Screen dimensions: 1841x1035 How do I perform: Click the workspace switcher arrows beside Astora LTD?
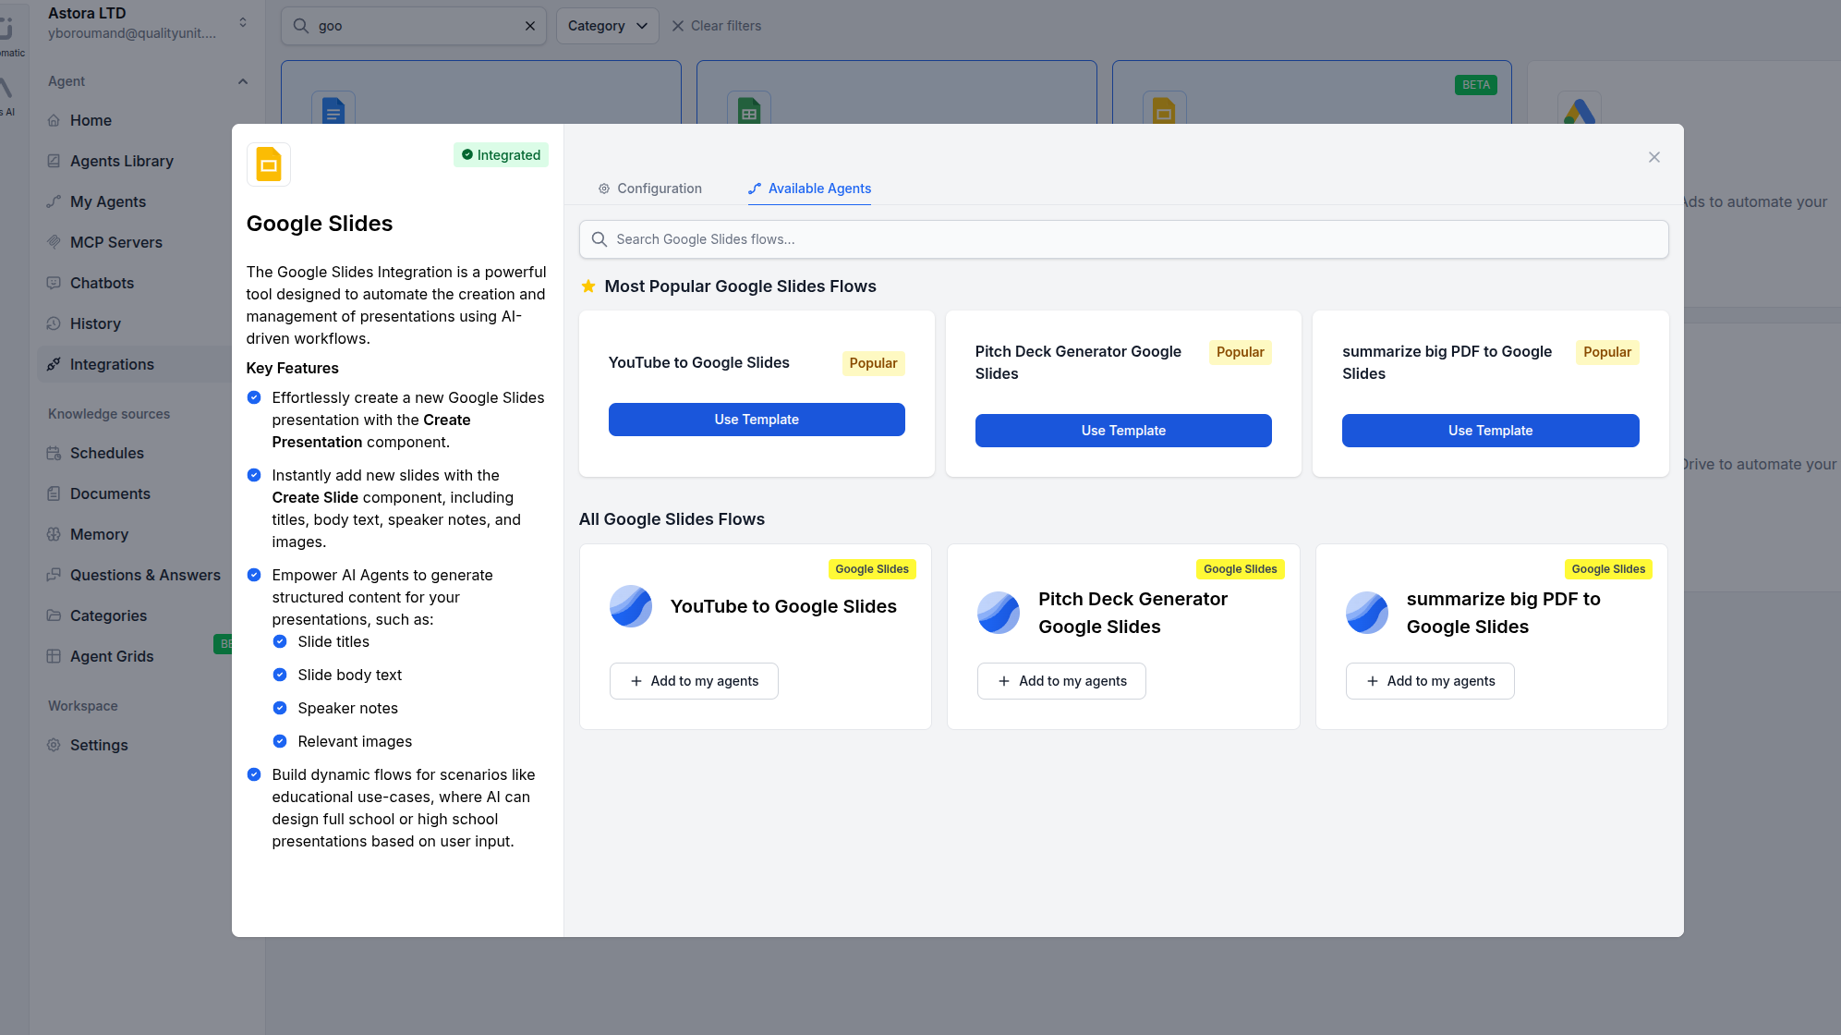[242, 20]
